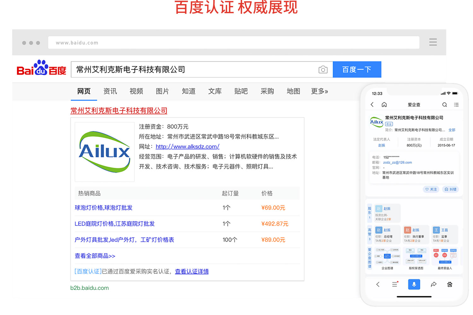The height and width of the screenshot is (315, 473).
Task: Tap the share arrow icon on phone toolbar
Action: click(434, 284)
